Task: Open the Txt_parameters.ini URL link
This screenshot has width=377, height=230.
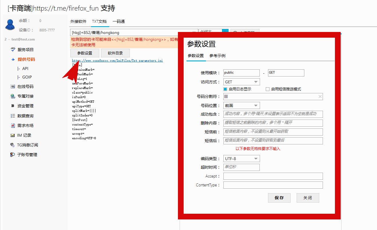Action: [x=118, y=60]
